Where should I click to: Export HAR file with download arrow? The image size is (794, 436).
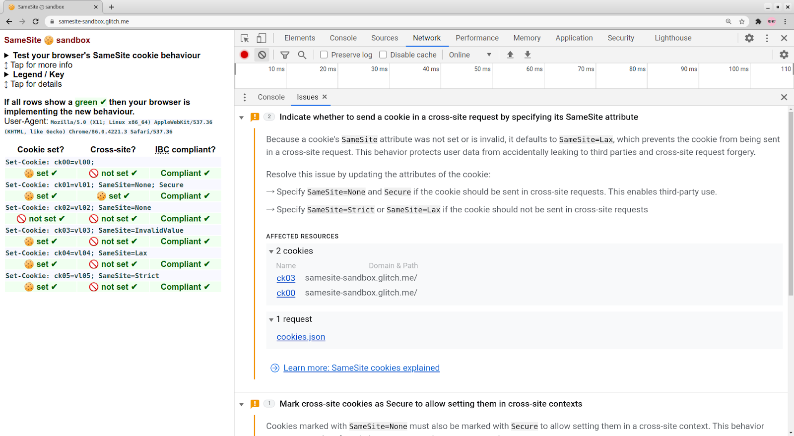click(x=528, y=55)
